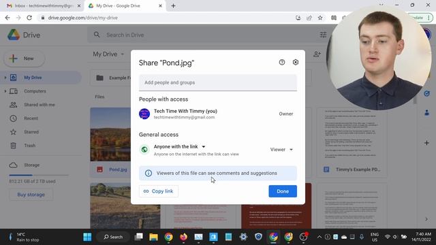436x245 pixels.
Task: Expand My Drive tree arrow in sidebar
Action: [5, 78]
